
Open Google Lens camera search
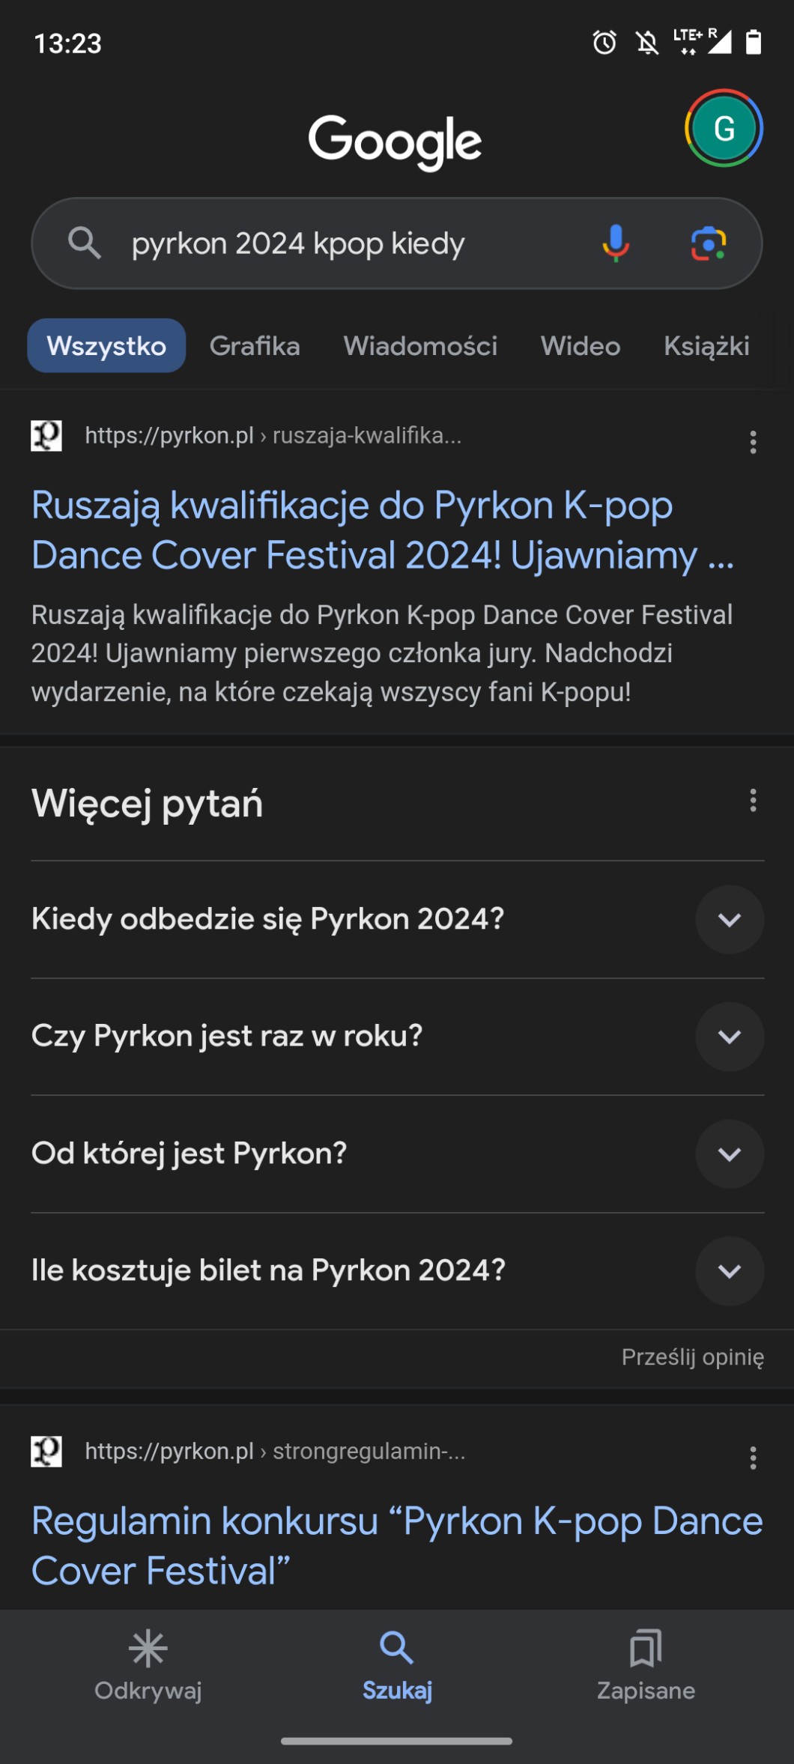tap(708, 243)
